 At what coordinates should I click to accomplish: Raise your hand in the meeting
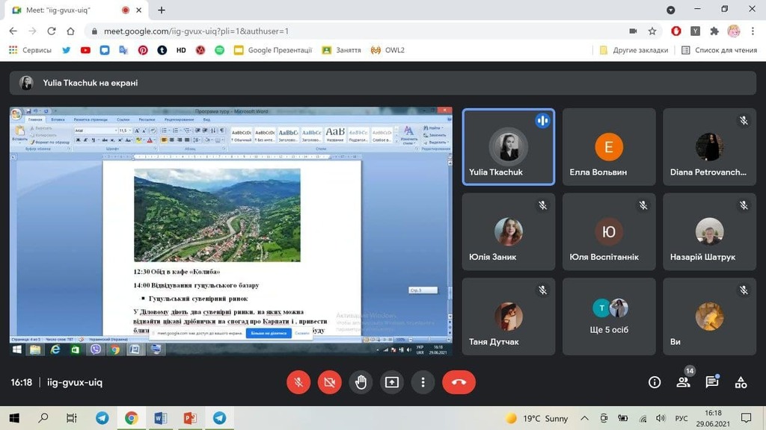tap(361, 382)
